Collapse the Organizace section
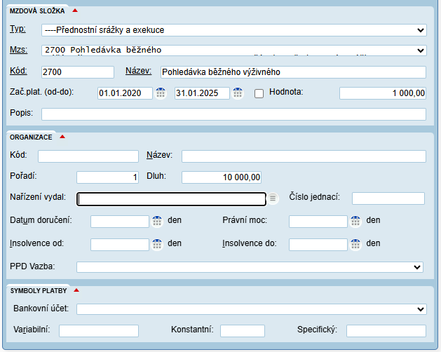The image size is (441, 352). click(62, 137)
